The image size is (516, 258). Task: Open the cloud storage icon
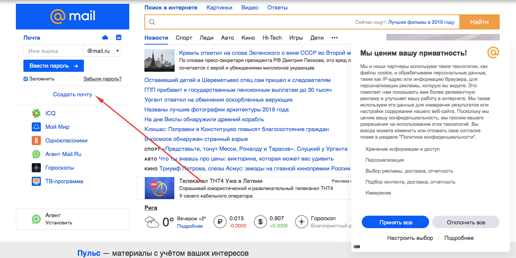[105, 37]
